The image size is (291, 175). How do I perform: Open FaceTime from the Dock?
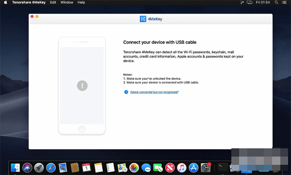point(158,168)
